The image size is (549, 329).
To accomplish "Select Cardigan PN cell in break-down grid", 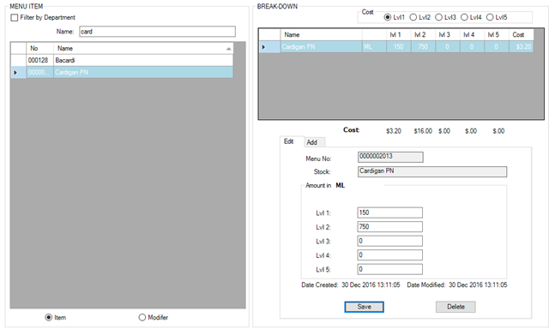I will pos(321,47).
